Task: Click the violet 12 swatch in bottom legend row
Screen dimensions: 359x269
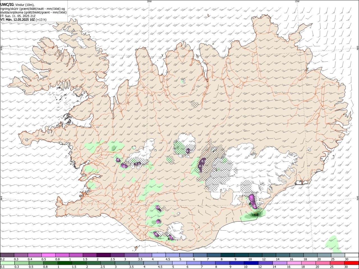Action: point(265,263)
